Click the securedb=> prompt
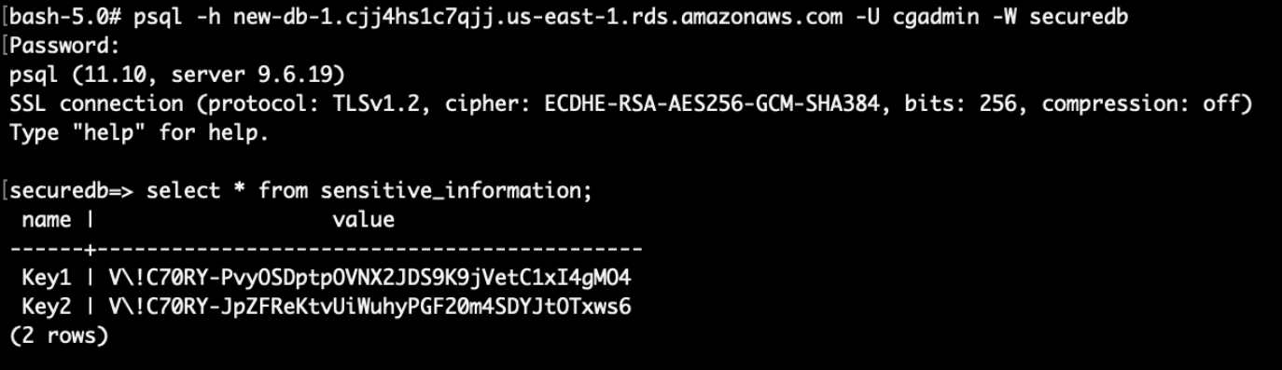This screenshot has height=370, width=1282. [72, 191]
